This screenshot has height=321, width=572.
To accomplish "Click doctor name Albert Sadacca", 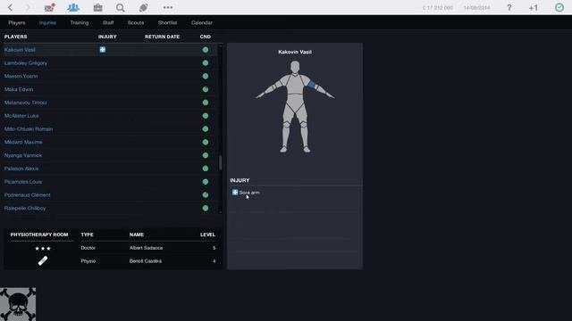I will coord(146,248).
